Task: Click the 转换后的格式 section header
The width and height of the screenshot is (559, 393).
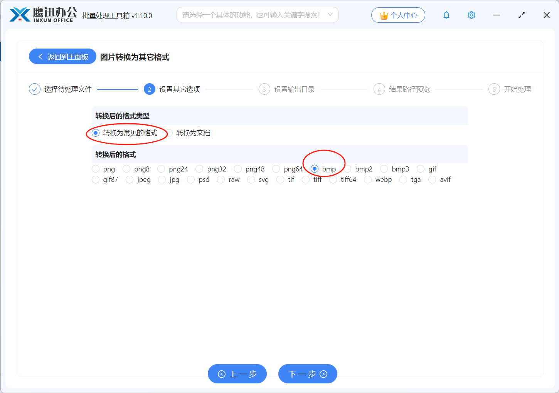Action: (x=116, y=155)
